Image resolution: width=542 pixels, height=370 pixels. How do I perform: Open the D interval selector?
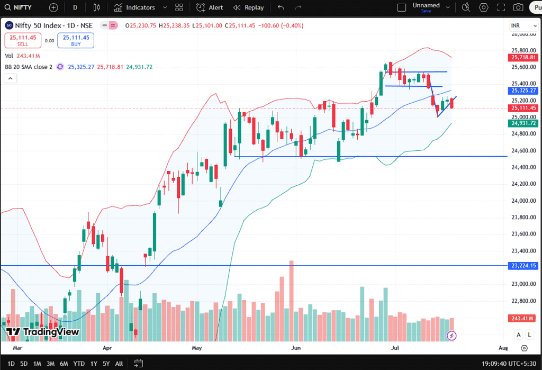(x=75, y=7)
